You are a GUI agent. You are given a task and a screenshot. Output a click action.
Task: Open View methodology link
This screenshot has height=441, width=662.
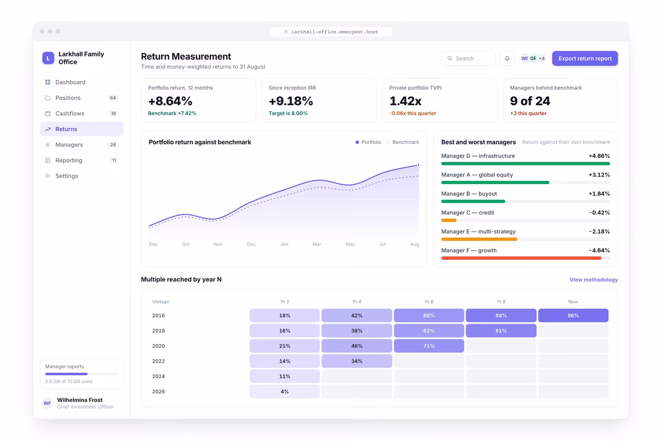pyautogui.click(x=594, y=280)
